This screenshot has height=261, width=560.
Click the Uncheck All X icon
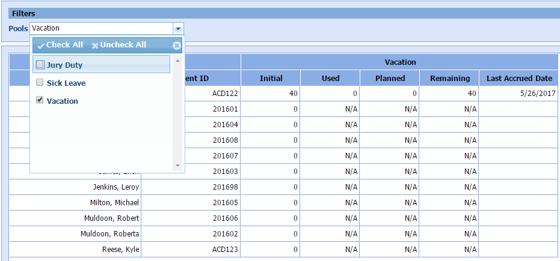95,46
